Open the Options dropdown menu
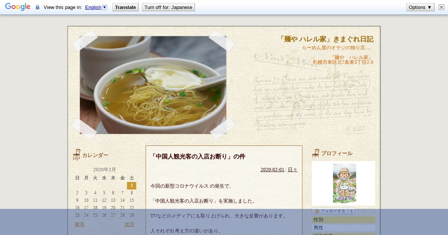Image resolution: width=448 pixels, height=235 pixels. click(x=420, y=7)
